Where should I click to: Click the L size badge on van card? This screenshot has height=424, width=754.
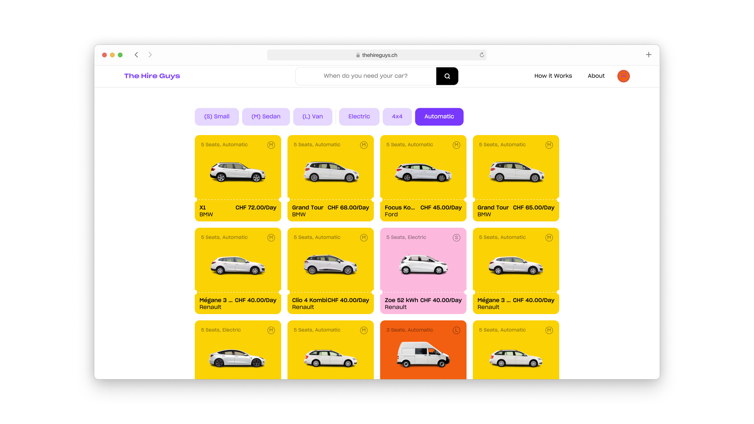[456, 330]
